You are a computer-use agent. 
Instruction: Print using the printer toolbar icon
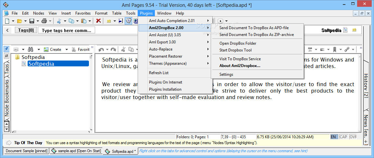pyautogui.click(x=44, y=21)
